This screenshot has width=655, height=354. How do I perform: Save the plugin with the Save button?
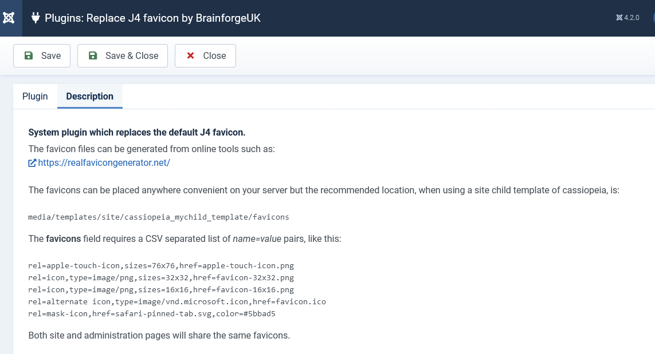coord(42,55)
